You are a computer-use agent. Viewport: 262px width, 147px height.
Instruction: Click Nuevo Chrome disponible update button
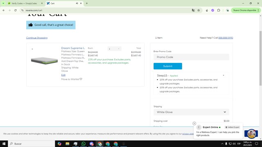[x=246, y=10]
